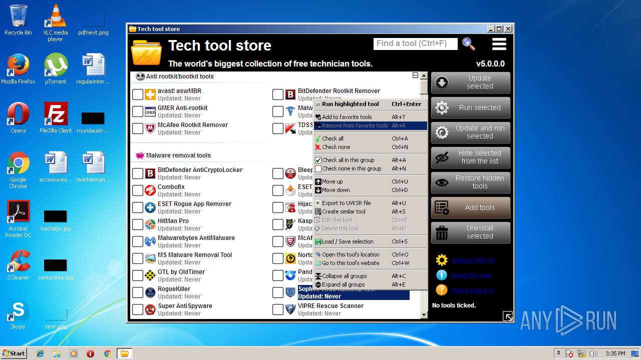The image size is (641, 360).
Task: Select the Malware removal tools group header
Action: 178,155
